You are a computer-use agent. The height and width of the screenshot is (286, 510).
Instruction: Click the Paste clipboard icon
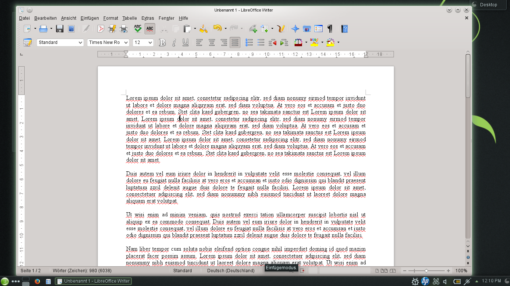point(188,29)
